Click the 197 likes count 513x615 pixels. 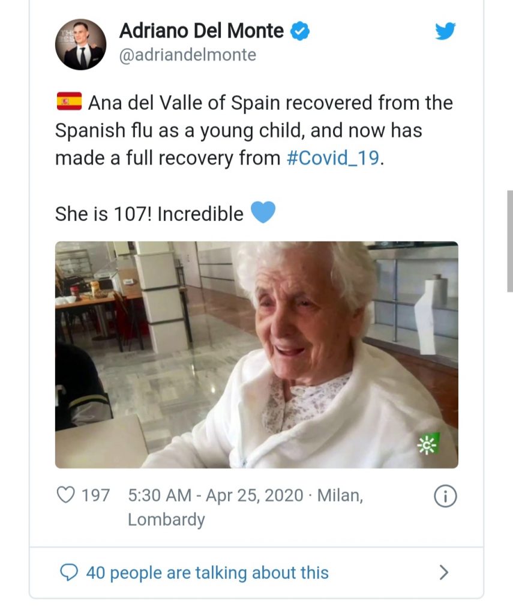click(95, 495)
